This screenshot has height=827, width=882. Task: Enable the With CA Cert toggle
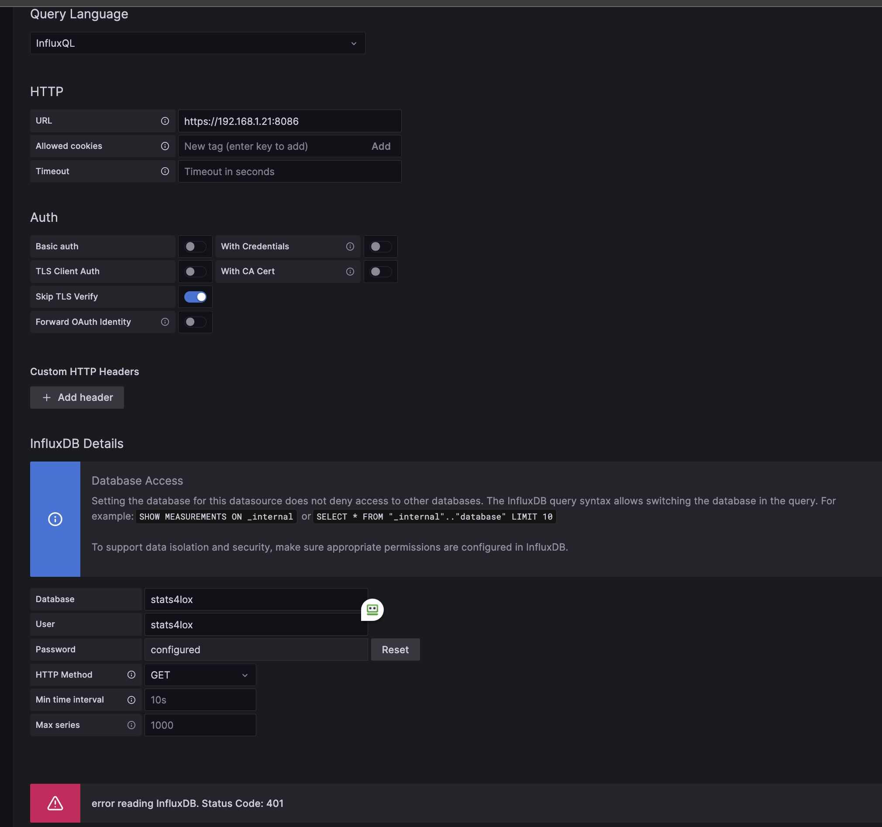click(381, 272)
